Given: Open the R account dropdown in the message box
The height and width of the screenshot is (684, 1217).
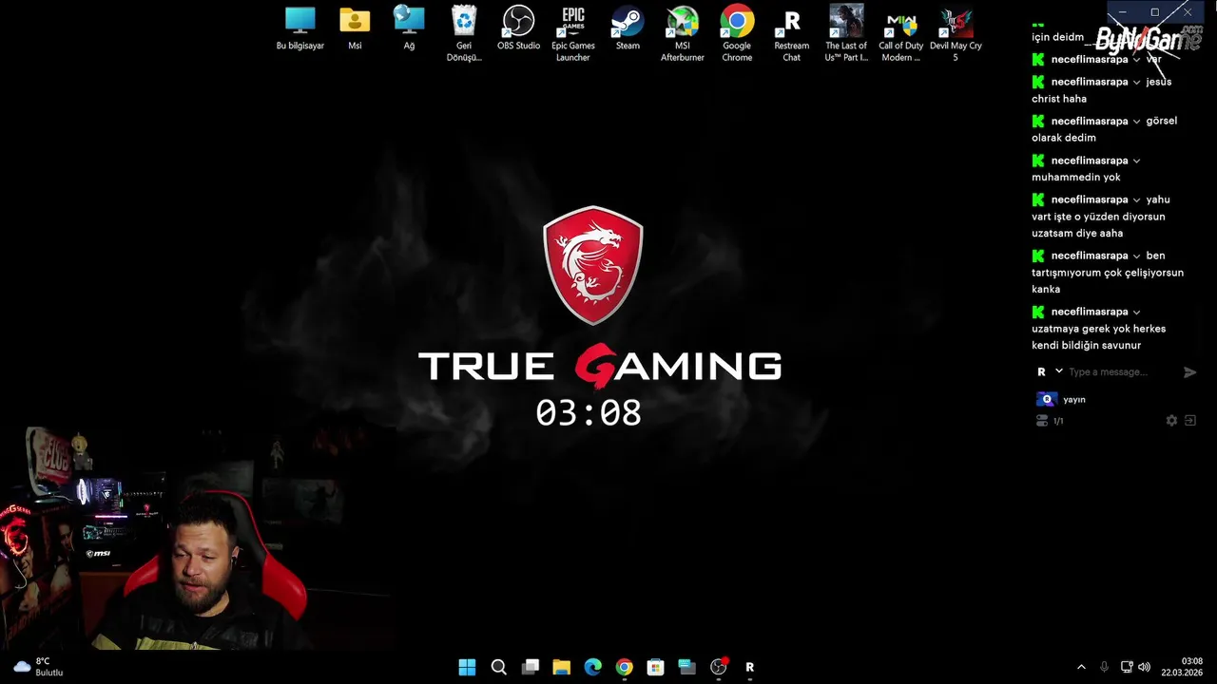Looking at the screenshot, I should click(x=1059, y=371).
